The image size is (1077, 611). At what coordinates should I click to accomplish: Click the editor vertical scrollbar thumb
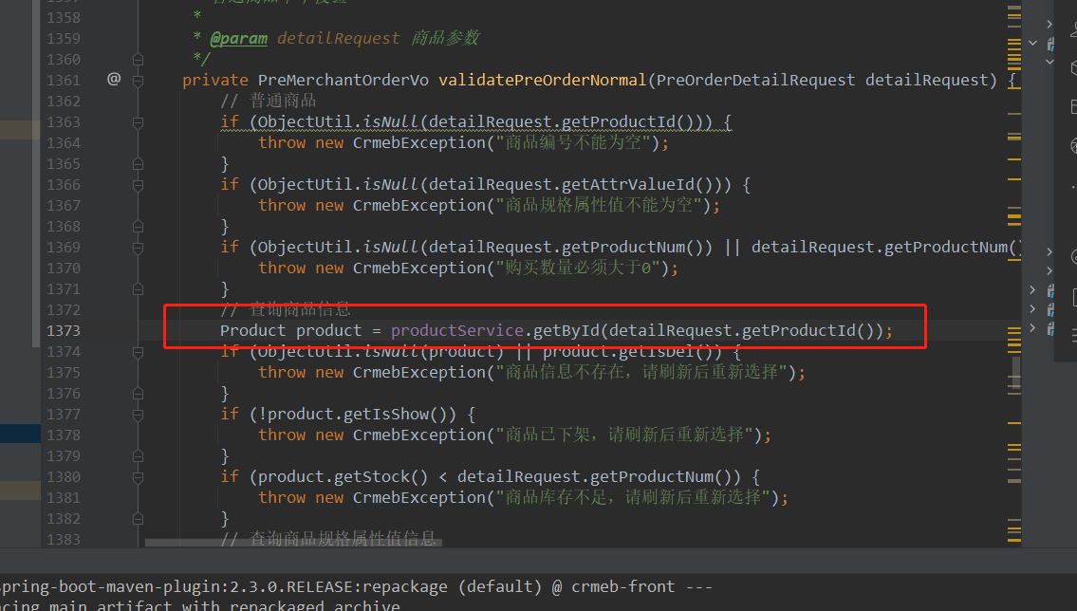pyautogui.click(x=1016, y=374)
